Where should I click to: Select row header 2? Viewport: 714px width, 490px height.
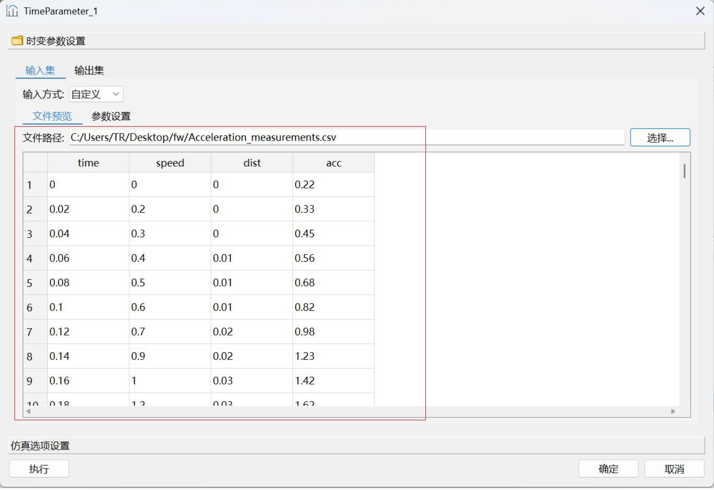tap(35, 209)
